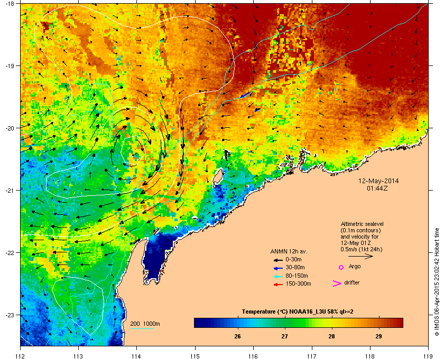Click the magenta drifter chevron symbol
The height and width of the screenshot is (359, 444).
(x=337, y=284)
